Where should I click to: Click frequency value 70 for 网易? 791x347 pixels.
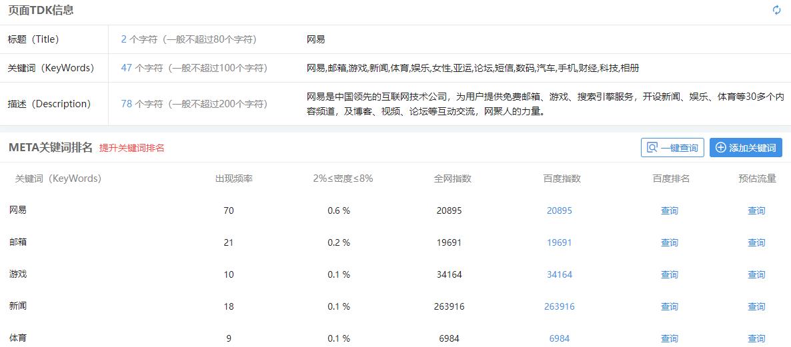pyautogui.click(x=229, y=210)
